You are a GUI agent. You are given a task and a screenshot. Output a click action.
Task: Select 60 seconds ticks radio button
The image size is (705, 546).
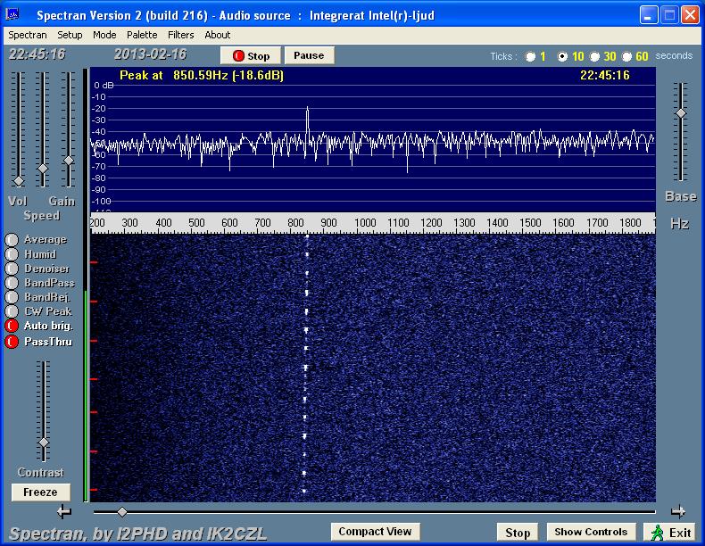(626, 56)
